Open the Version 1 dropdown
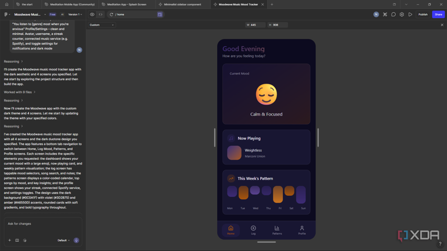 point(75,15)
